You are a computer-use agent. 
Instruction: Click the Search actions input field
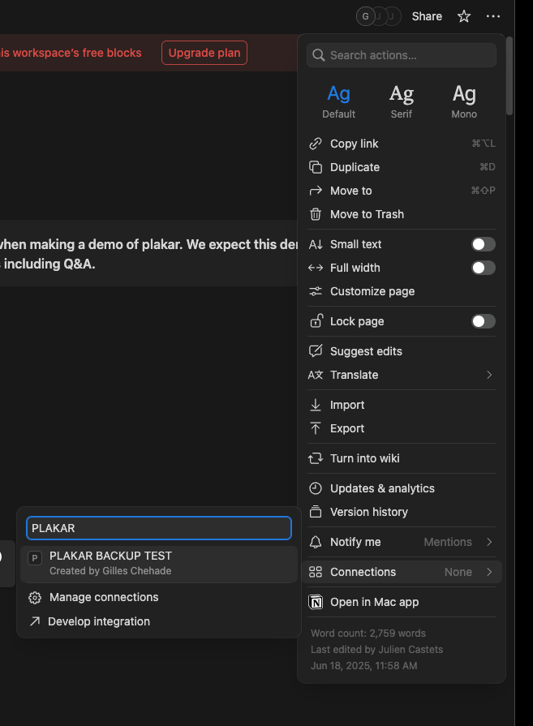[x=402, y=55]
